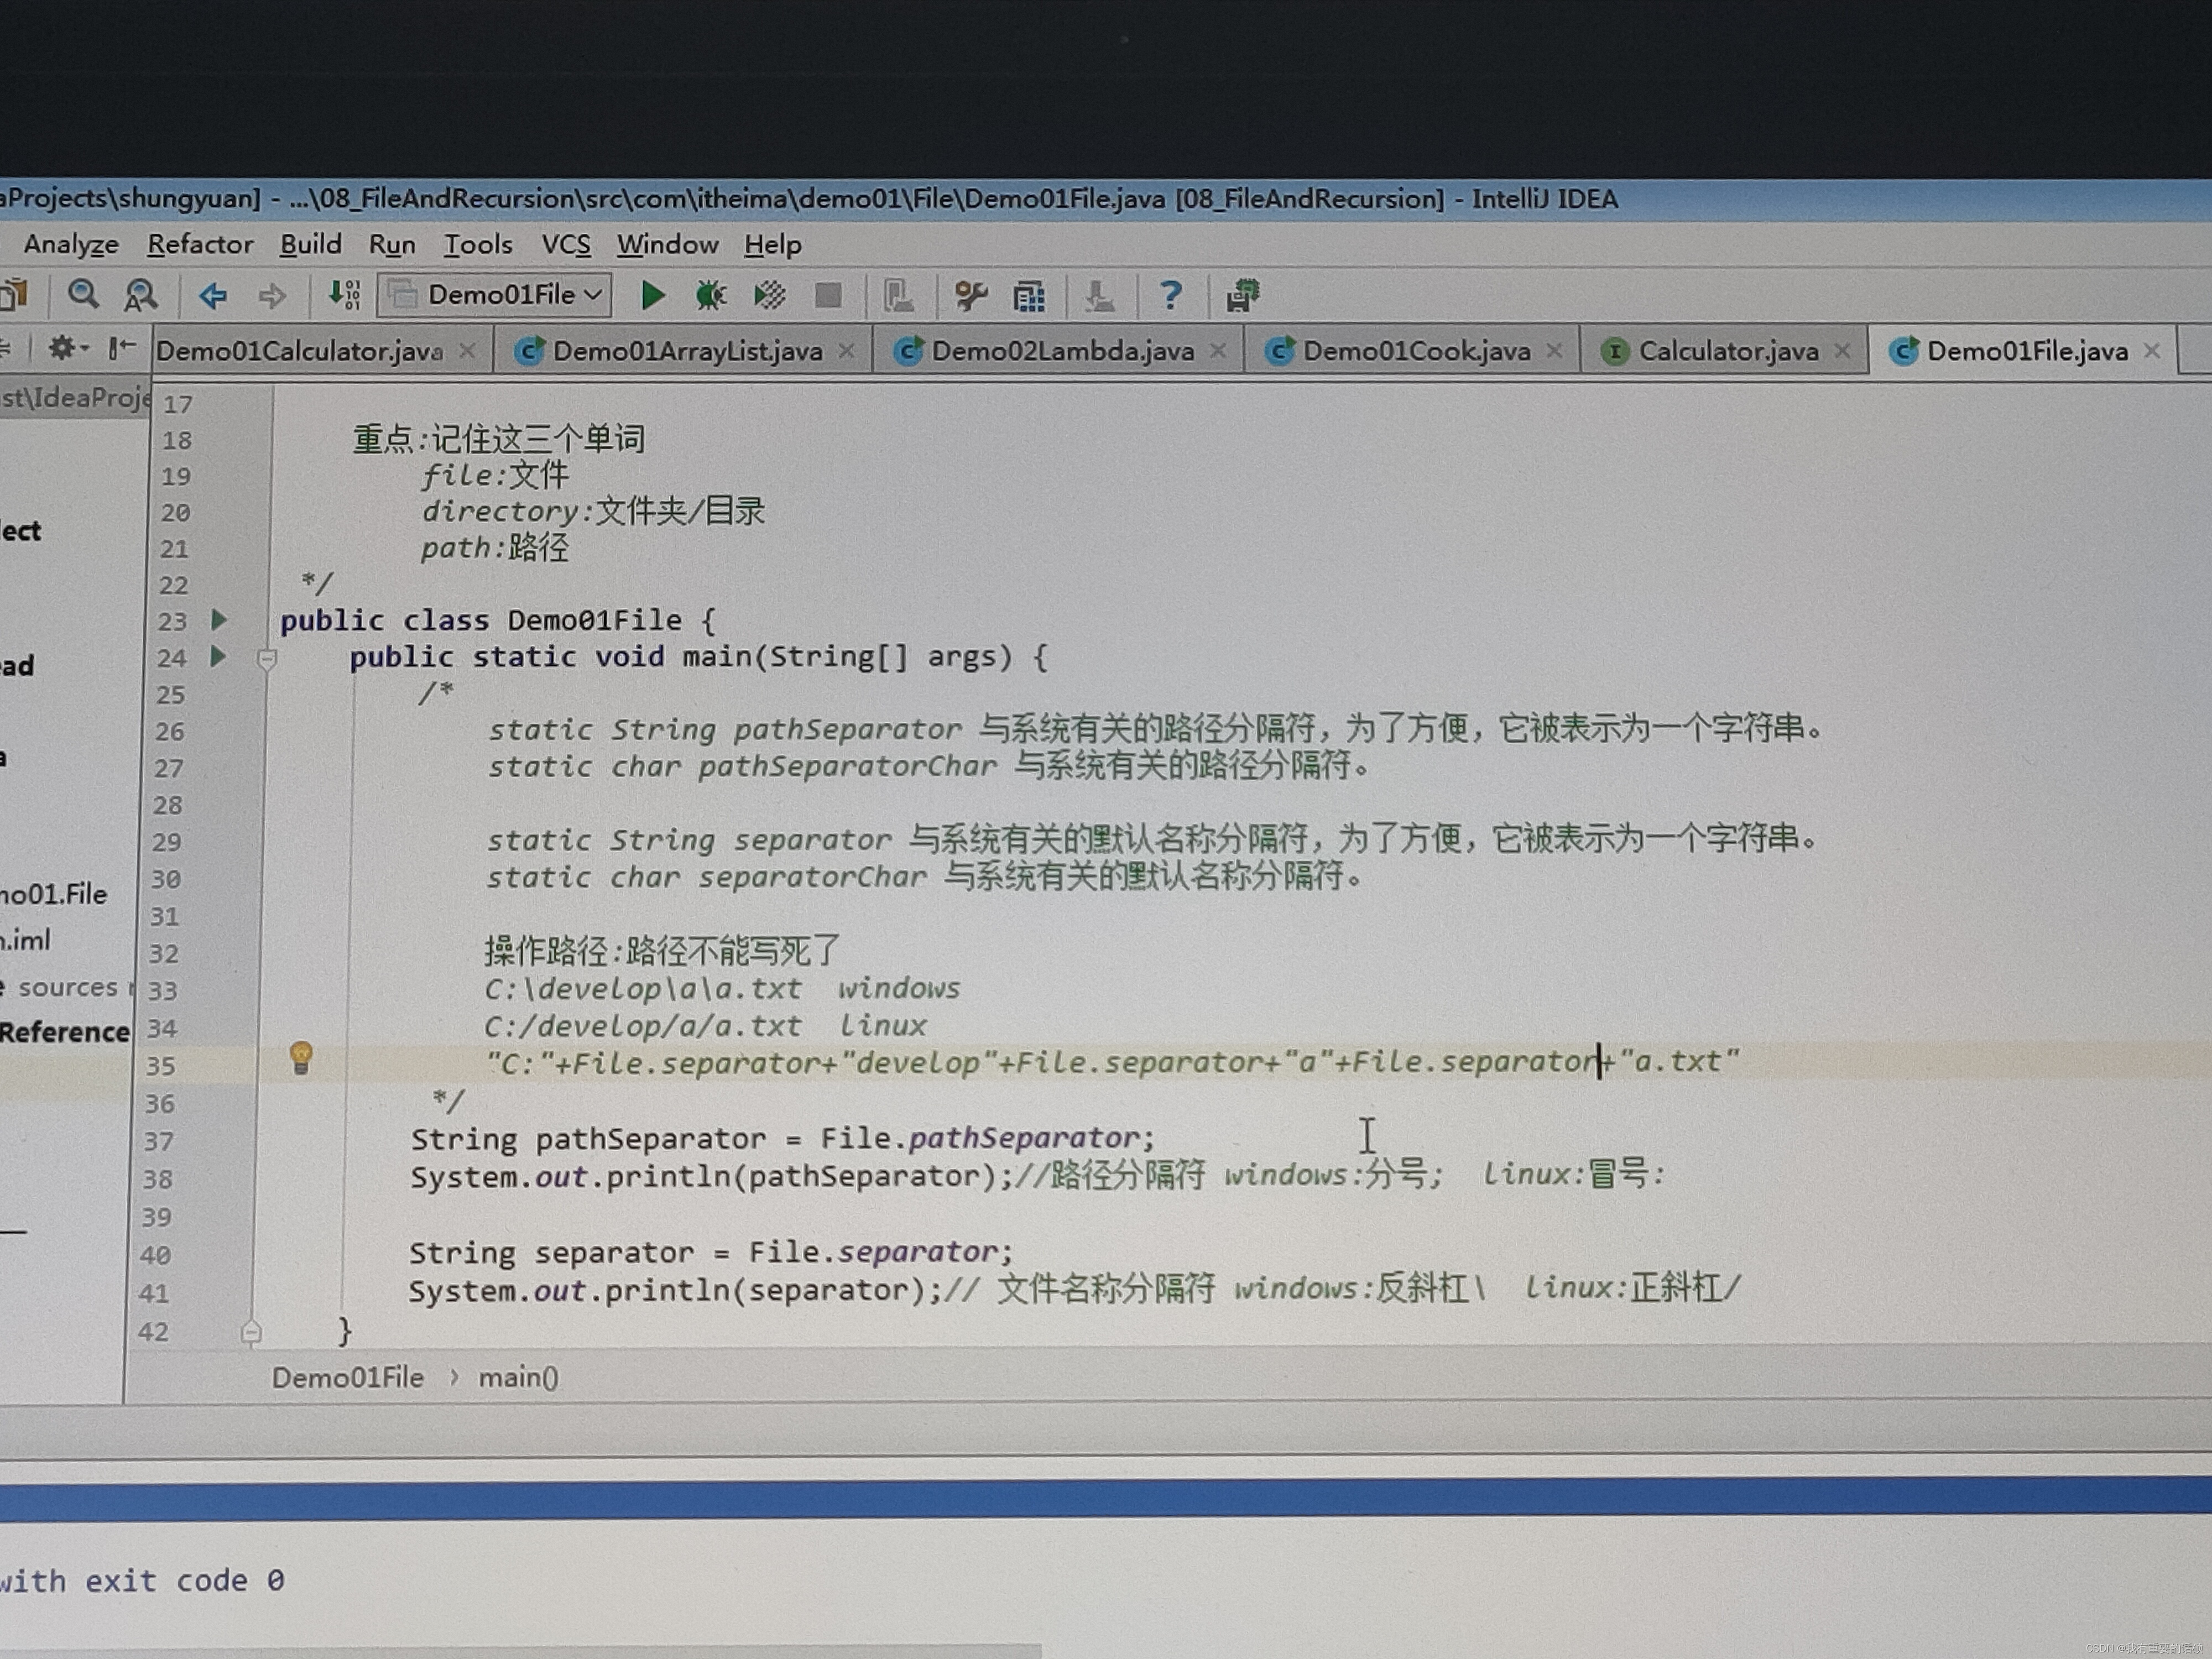Close the Demo02Lambda.java tab
Viewport: 2212px width, 1659px height.
[x=1217, y=351]
